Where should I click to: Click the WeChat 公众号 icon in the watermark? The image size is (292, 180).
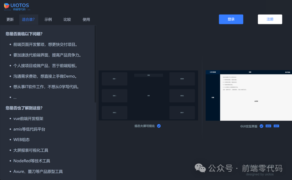pyautogui.click(x=201, y=168)
